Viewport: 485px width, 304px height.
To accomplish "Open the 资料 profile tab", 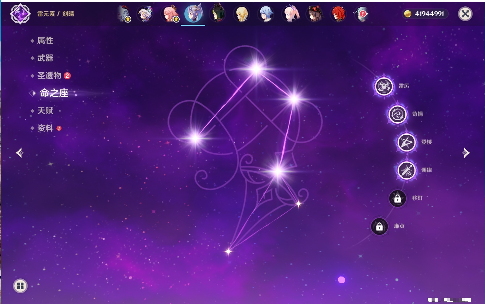I will [x=45, y=128].
